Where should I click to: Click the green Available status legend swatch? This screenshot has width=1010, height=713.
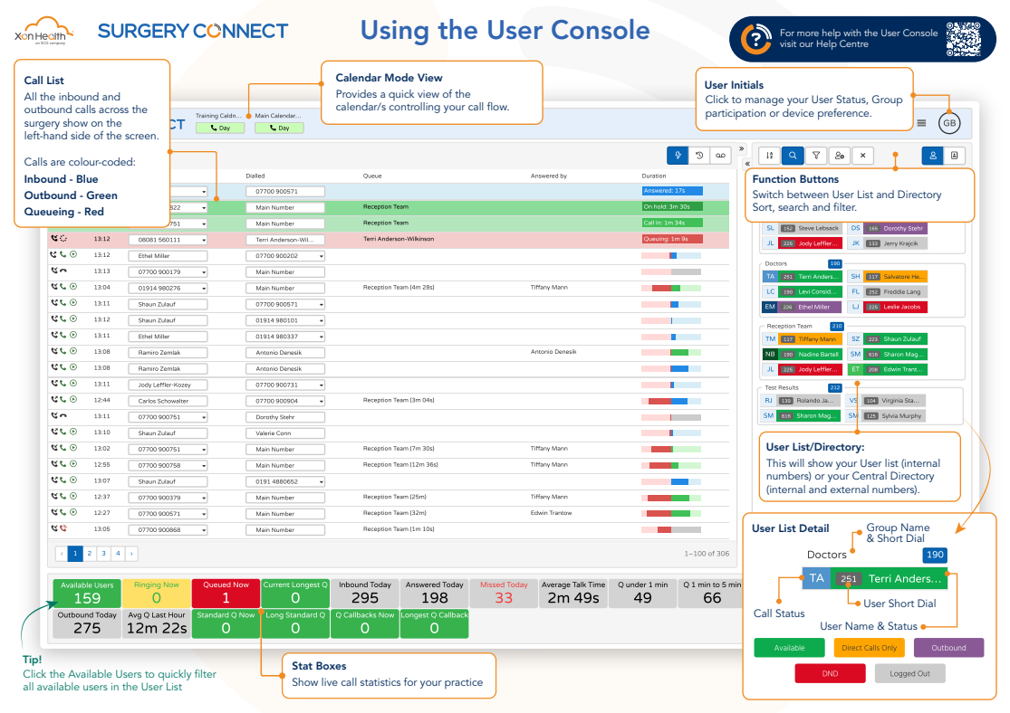789,648
